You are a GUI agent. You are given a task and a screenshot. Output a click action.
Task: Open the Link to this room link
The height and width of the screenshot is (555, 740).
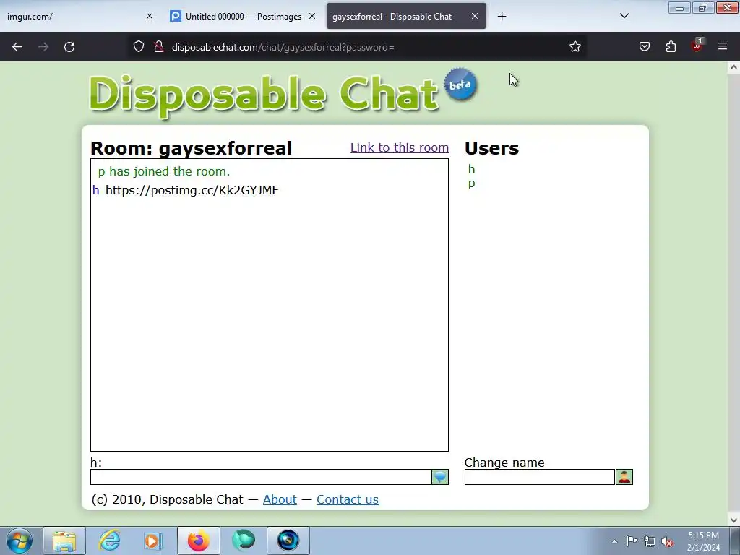pyautogui.click(x=399, y=147)
